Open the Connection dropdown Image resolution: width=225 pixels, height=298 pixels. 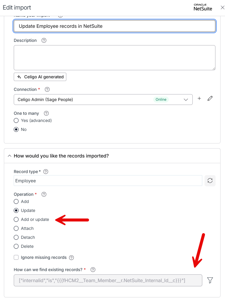pos(103,100)
